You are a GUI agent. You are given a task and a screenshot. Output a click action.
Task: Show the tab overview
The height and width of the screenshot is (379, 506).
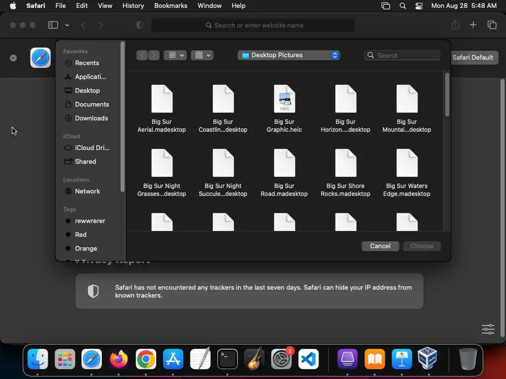492,25
